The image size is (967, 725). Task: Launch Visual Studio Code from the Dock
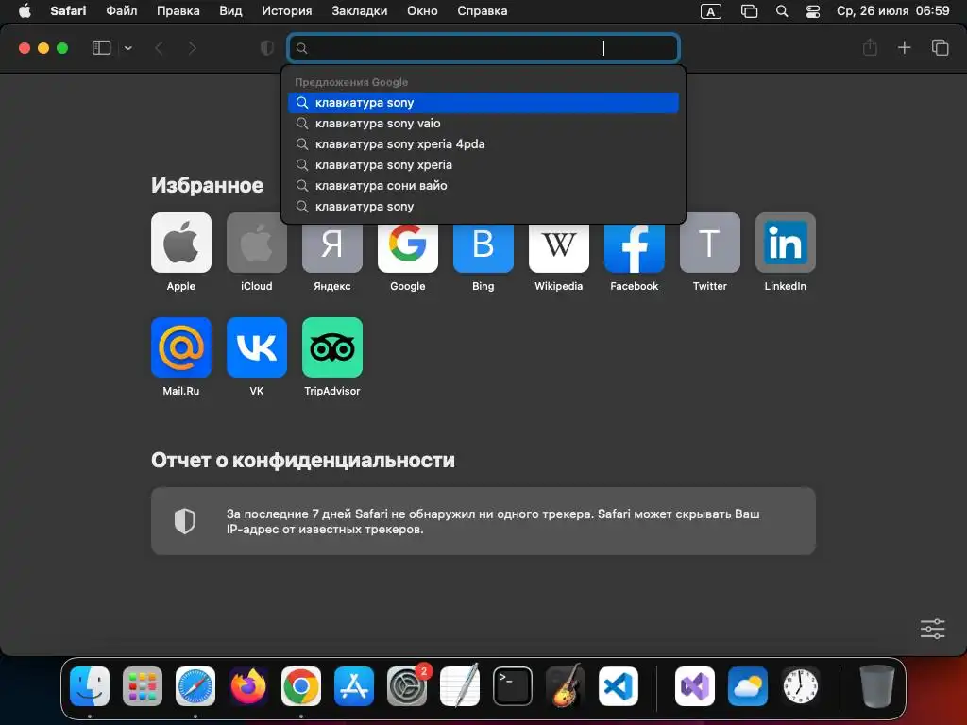(x=619, y=685)
